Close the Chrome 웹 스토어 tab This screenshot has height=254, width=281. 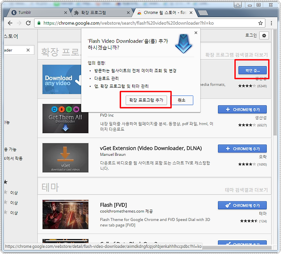point(191,13)
